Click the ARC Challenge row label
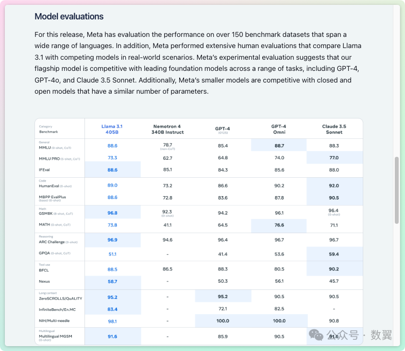Image resolution: width=405 pixels, height=351 pixels. pos(58,242)
